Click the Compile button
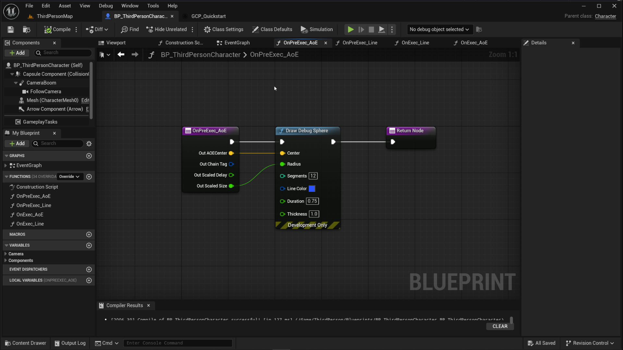 [x=57, y=29]
